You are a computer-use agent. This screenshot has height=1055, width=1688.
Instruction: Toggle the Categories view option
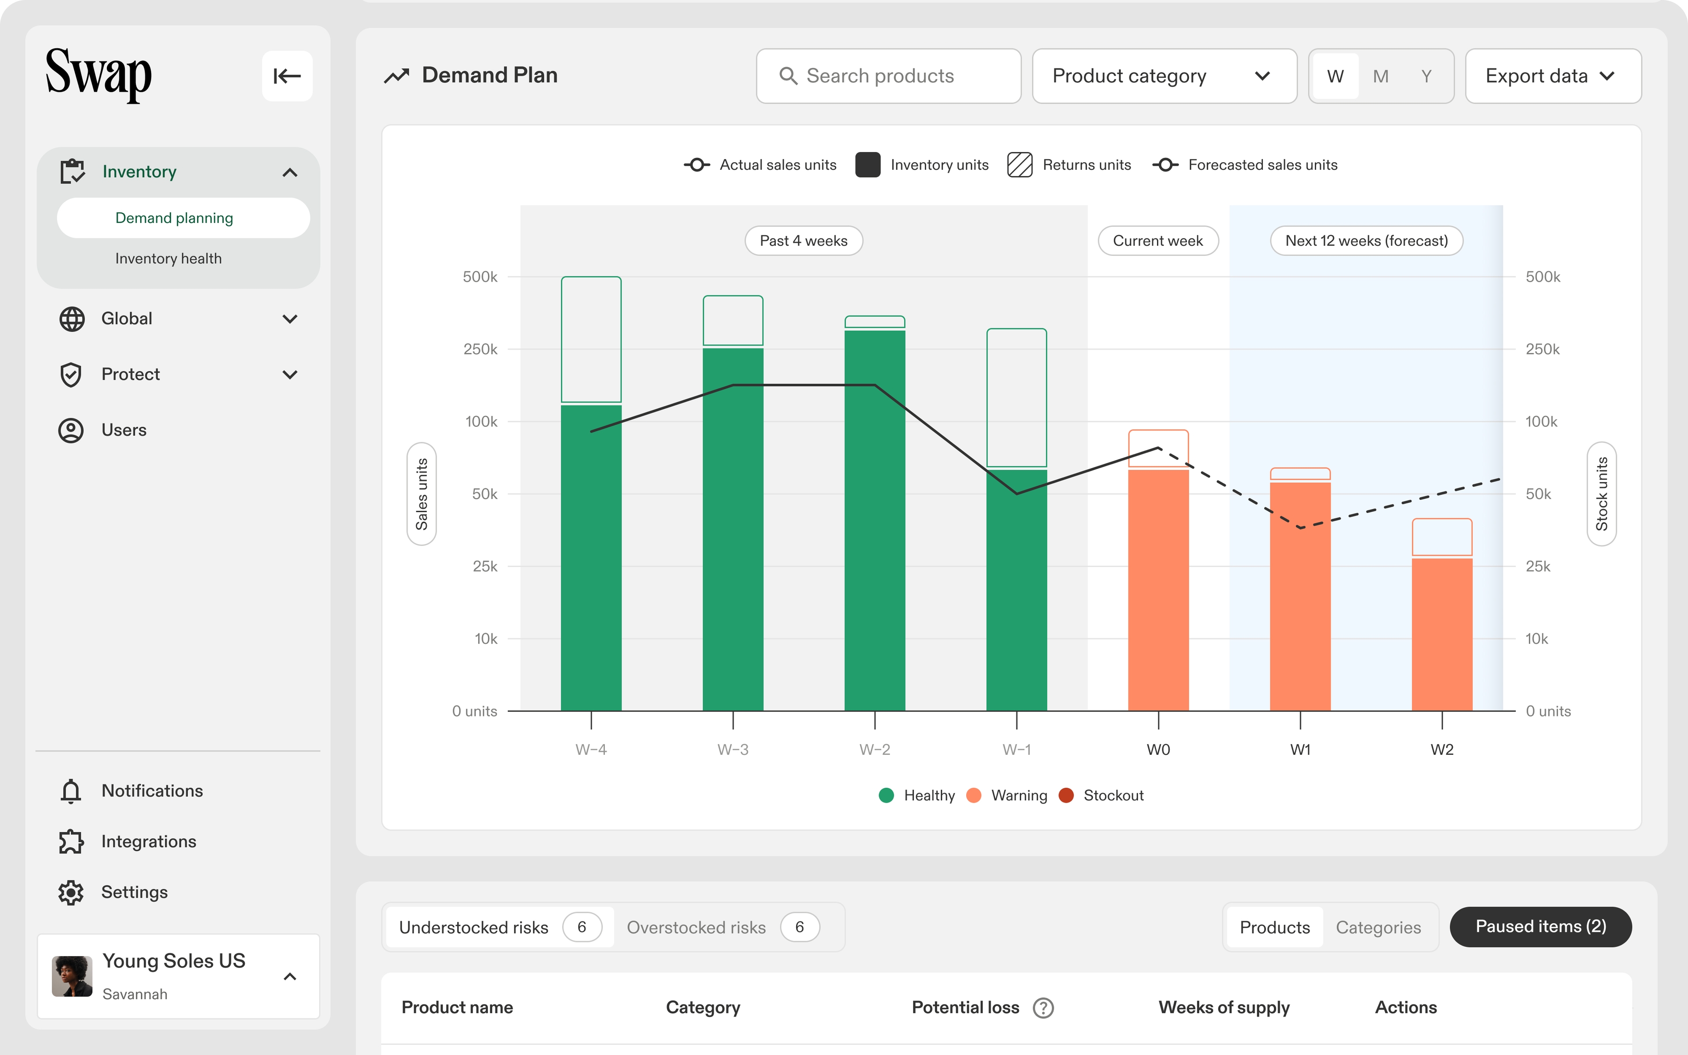[x=1378, y=928]
